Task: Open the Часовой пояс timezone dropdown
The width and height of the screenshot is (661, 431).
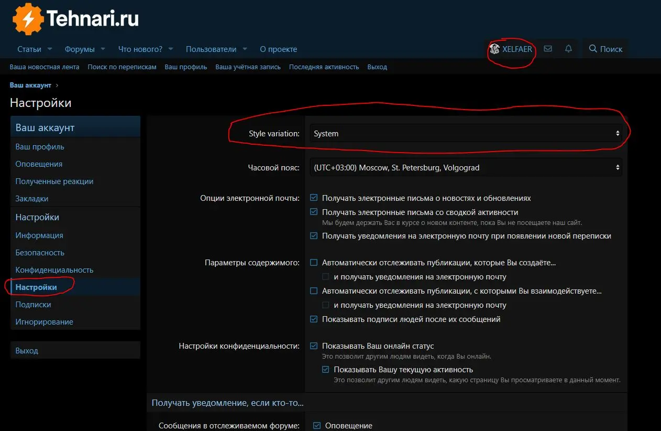Action: click(465, 167)
